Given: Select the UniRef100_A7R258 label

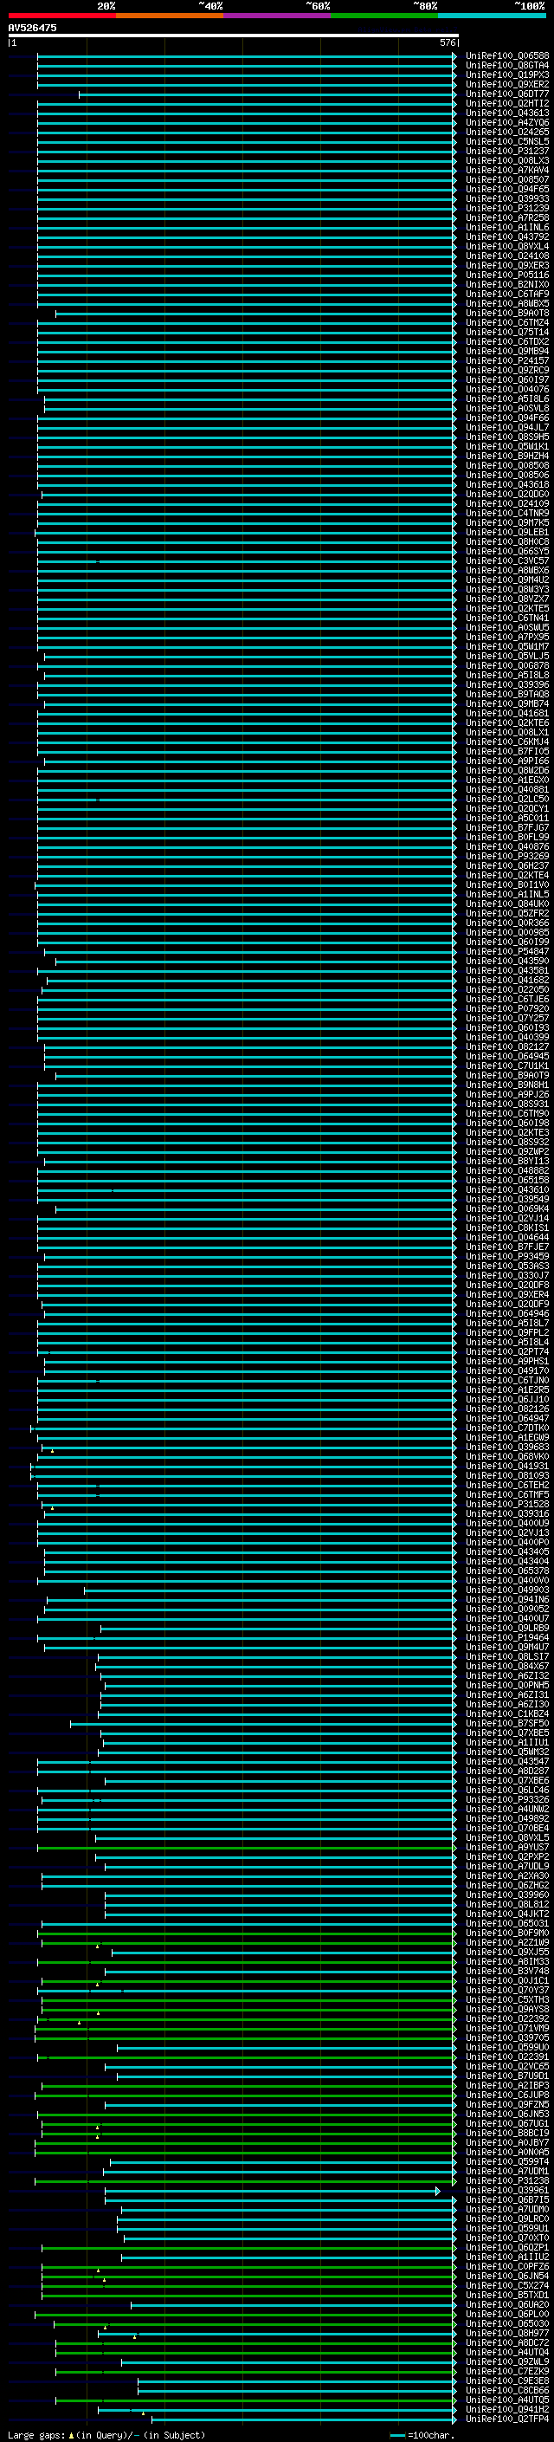Looking at the screenshot, I should (507, 218).
